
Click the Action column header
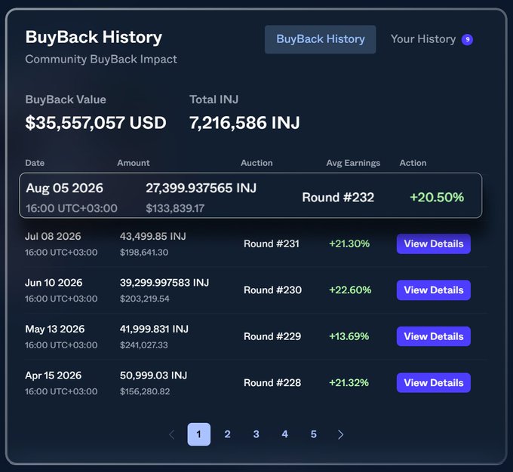coord(413,163)
